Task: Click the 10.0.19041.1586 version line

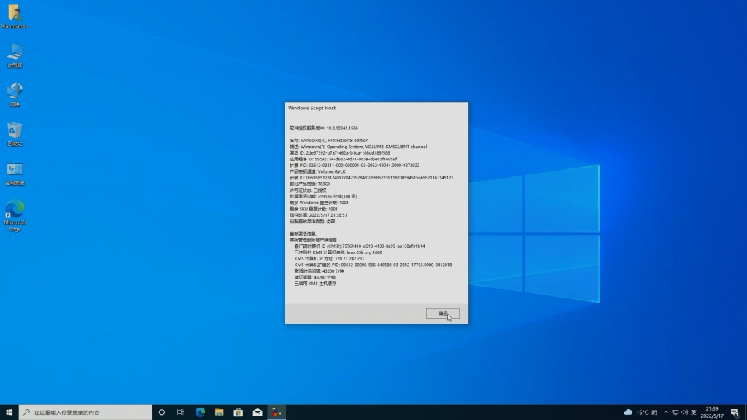Action: click(324, 128)
